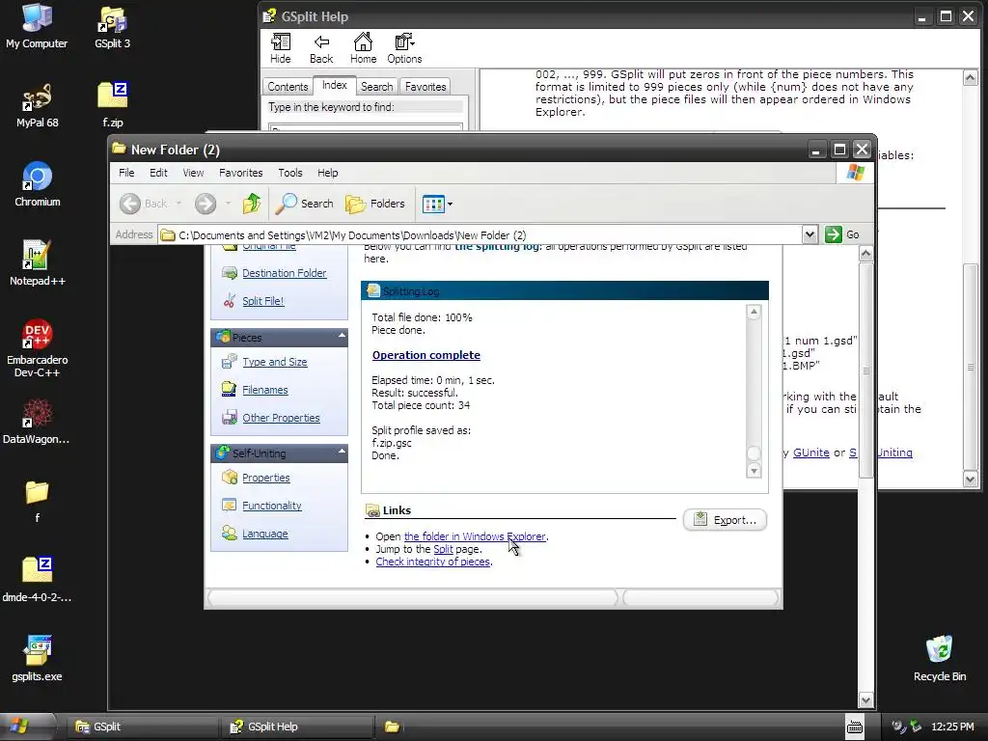Open Options in GSplit Help toolbar
This screenshot has height=741, width=988.
(x=404, y=49)
